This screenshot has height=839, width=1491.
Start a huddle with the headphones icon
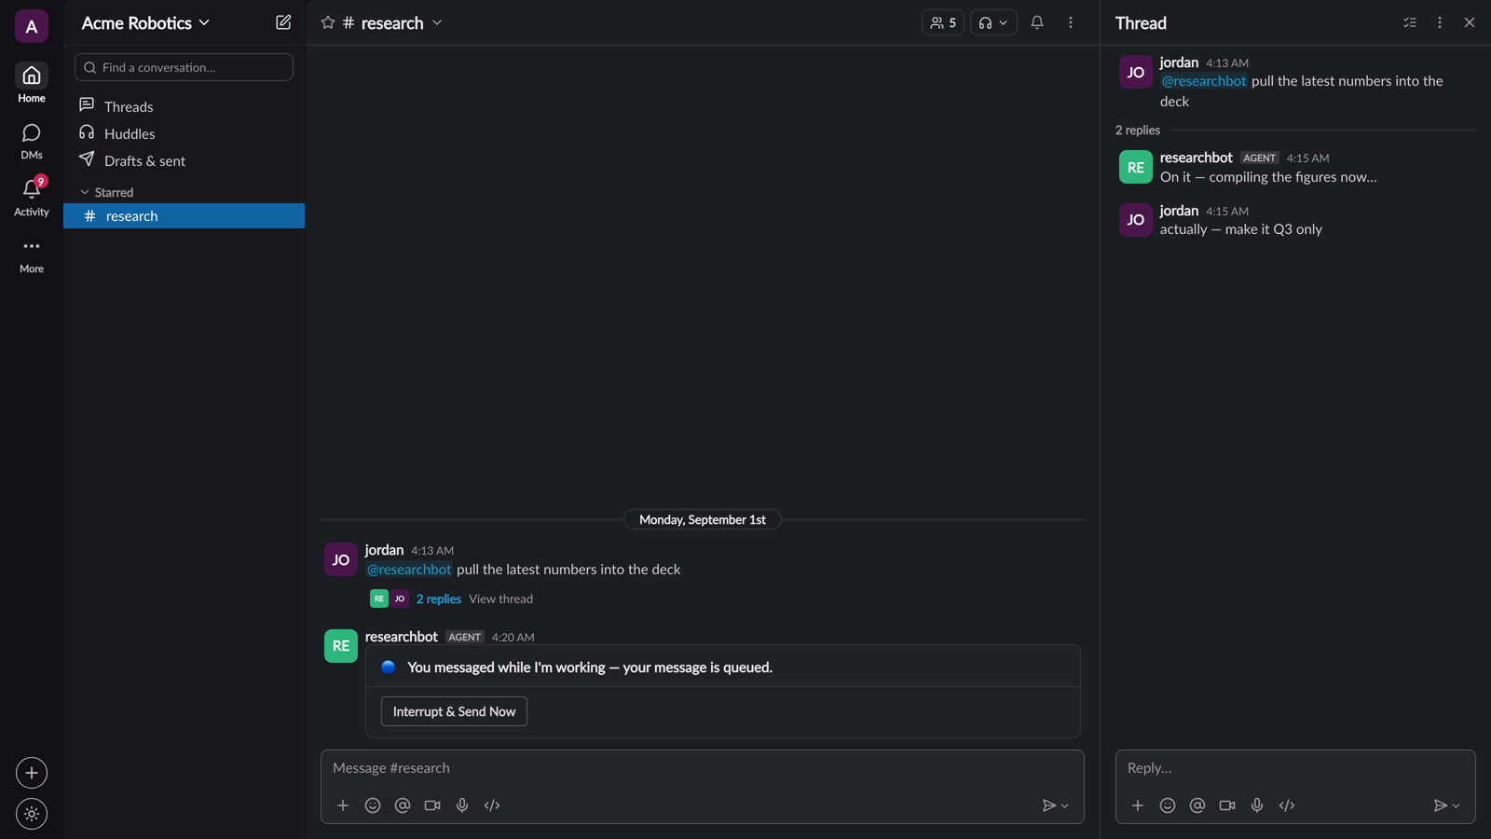(985, 22)
